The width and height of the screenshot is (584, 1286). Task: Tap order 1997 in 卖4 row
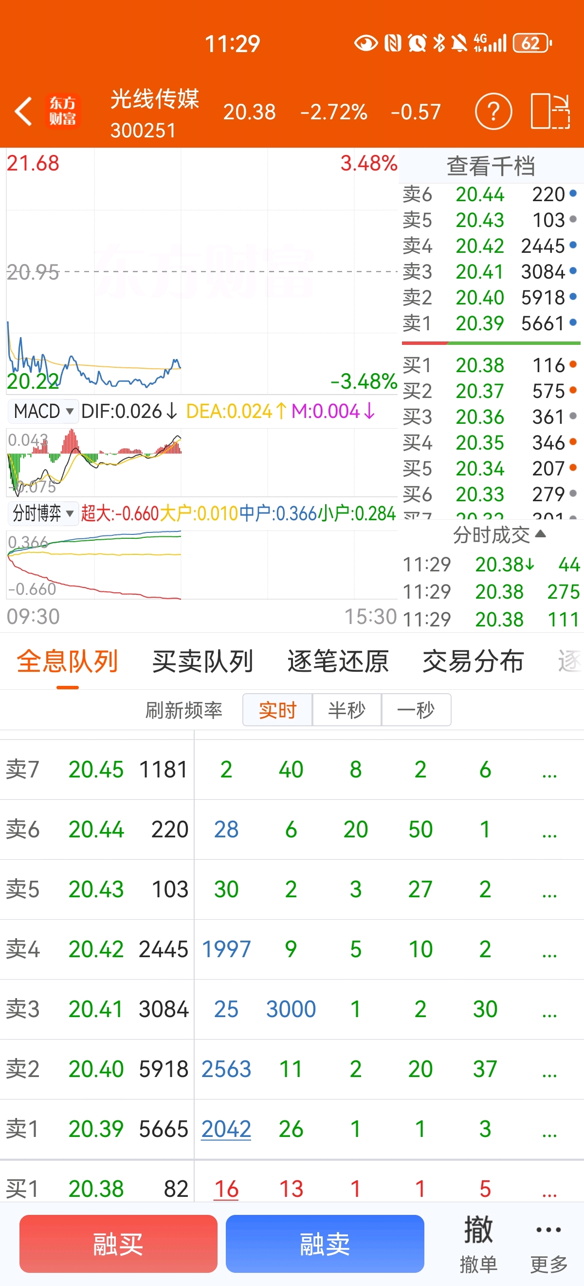pyautogui.click(x=226, y=949)
